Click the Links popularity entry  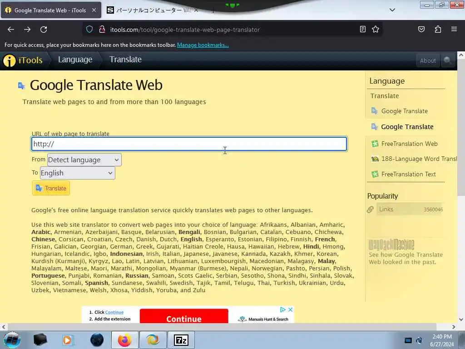pyautogui.click(x=411, y=209)
